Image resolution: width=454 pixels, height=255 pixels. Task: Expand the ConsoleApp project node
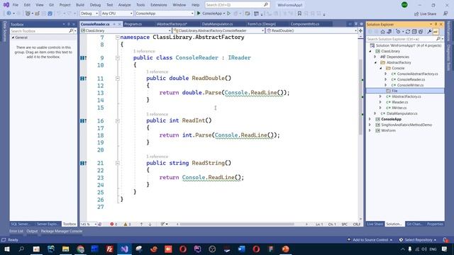tap(370, 119)
